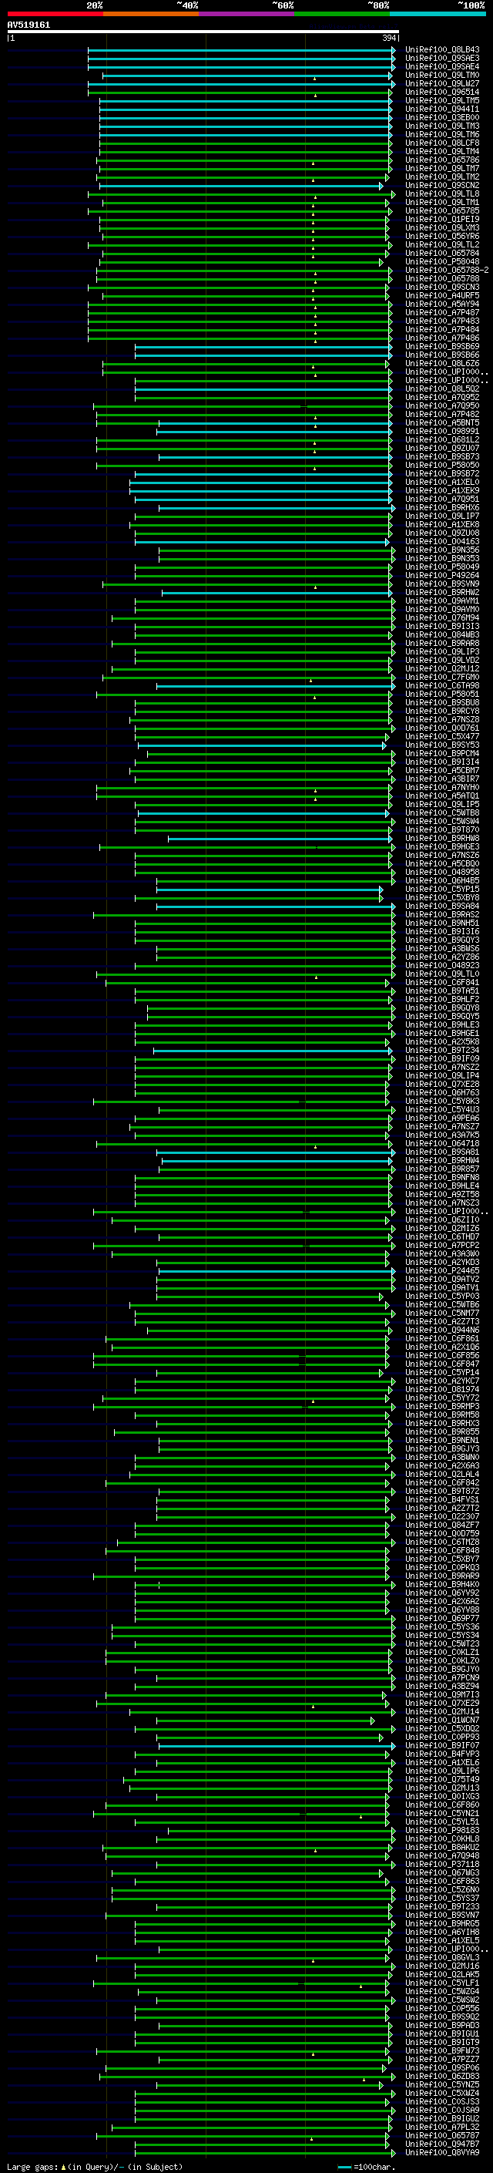Select the UniRef100_P58051 entry

point(442,695)
